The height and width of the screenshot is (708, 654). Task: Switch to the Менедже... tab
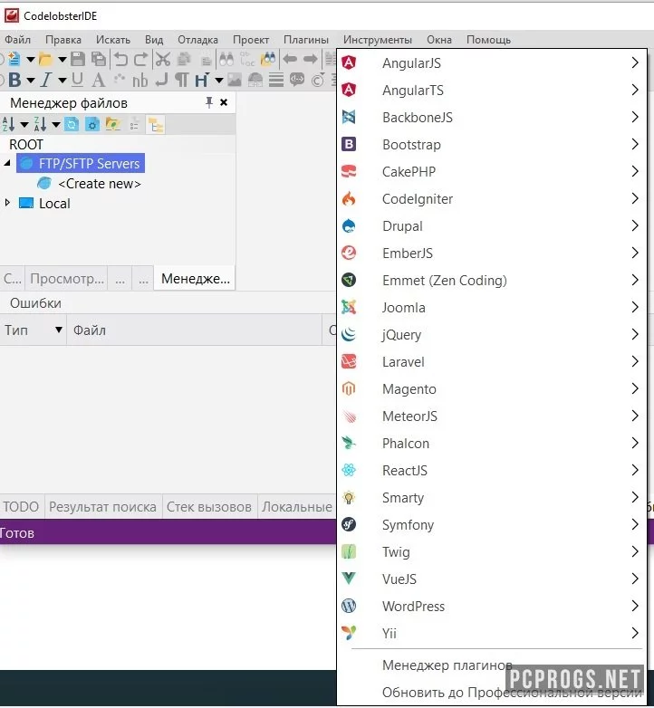click(196, 279)
